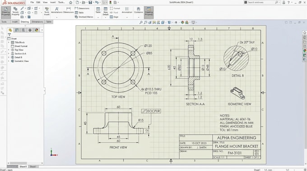Select the large Dimensions ribbon tool
The width and height of the screenshot is (307, 171).
click(x=68, y=10)
